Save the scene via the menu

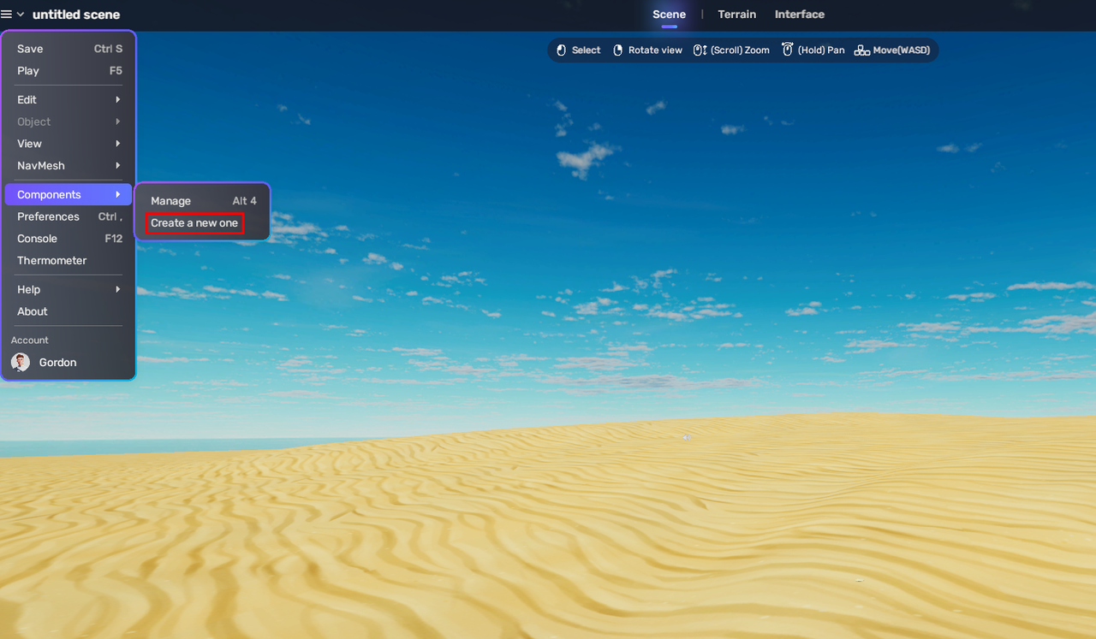30,48
